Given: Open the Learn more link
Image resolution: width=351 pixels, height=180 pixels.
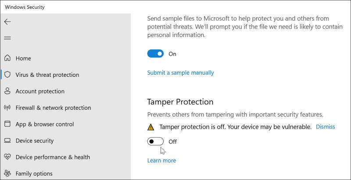Looking at the screenshot, I should pyautogui.click(x=161, y=160).
